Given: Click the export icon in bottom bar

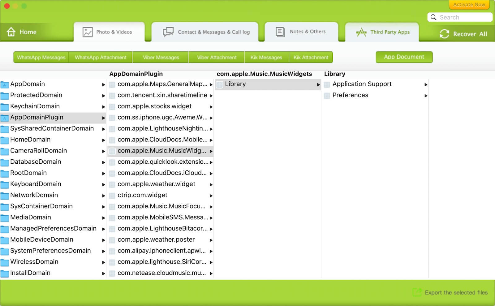Looking at the screenshot, I should click(x=417, y=292).
